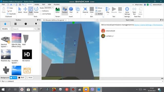Copy the selection

[x=10, y=8]
